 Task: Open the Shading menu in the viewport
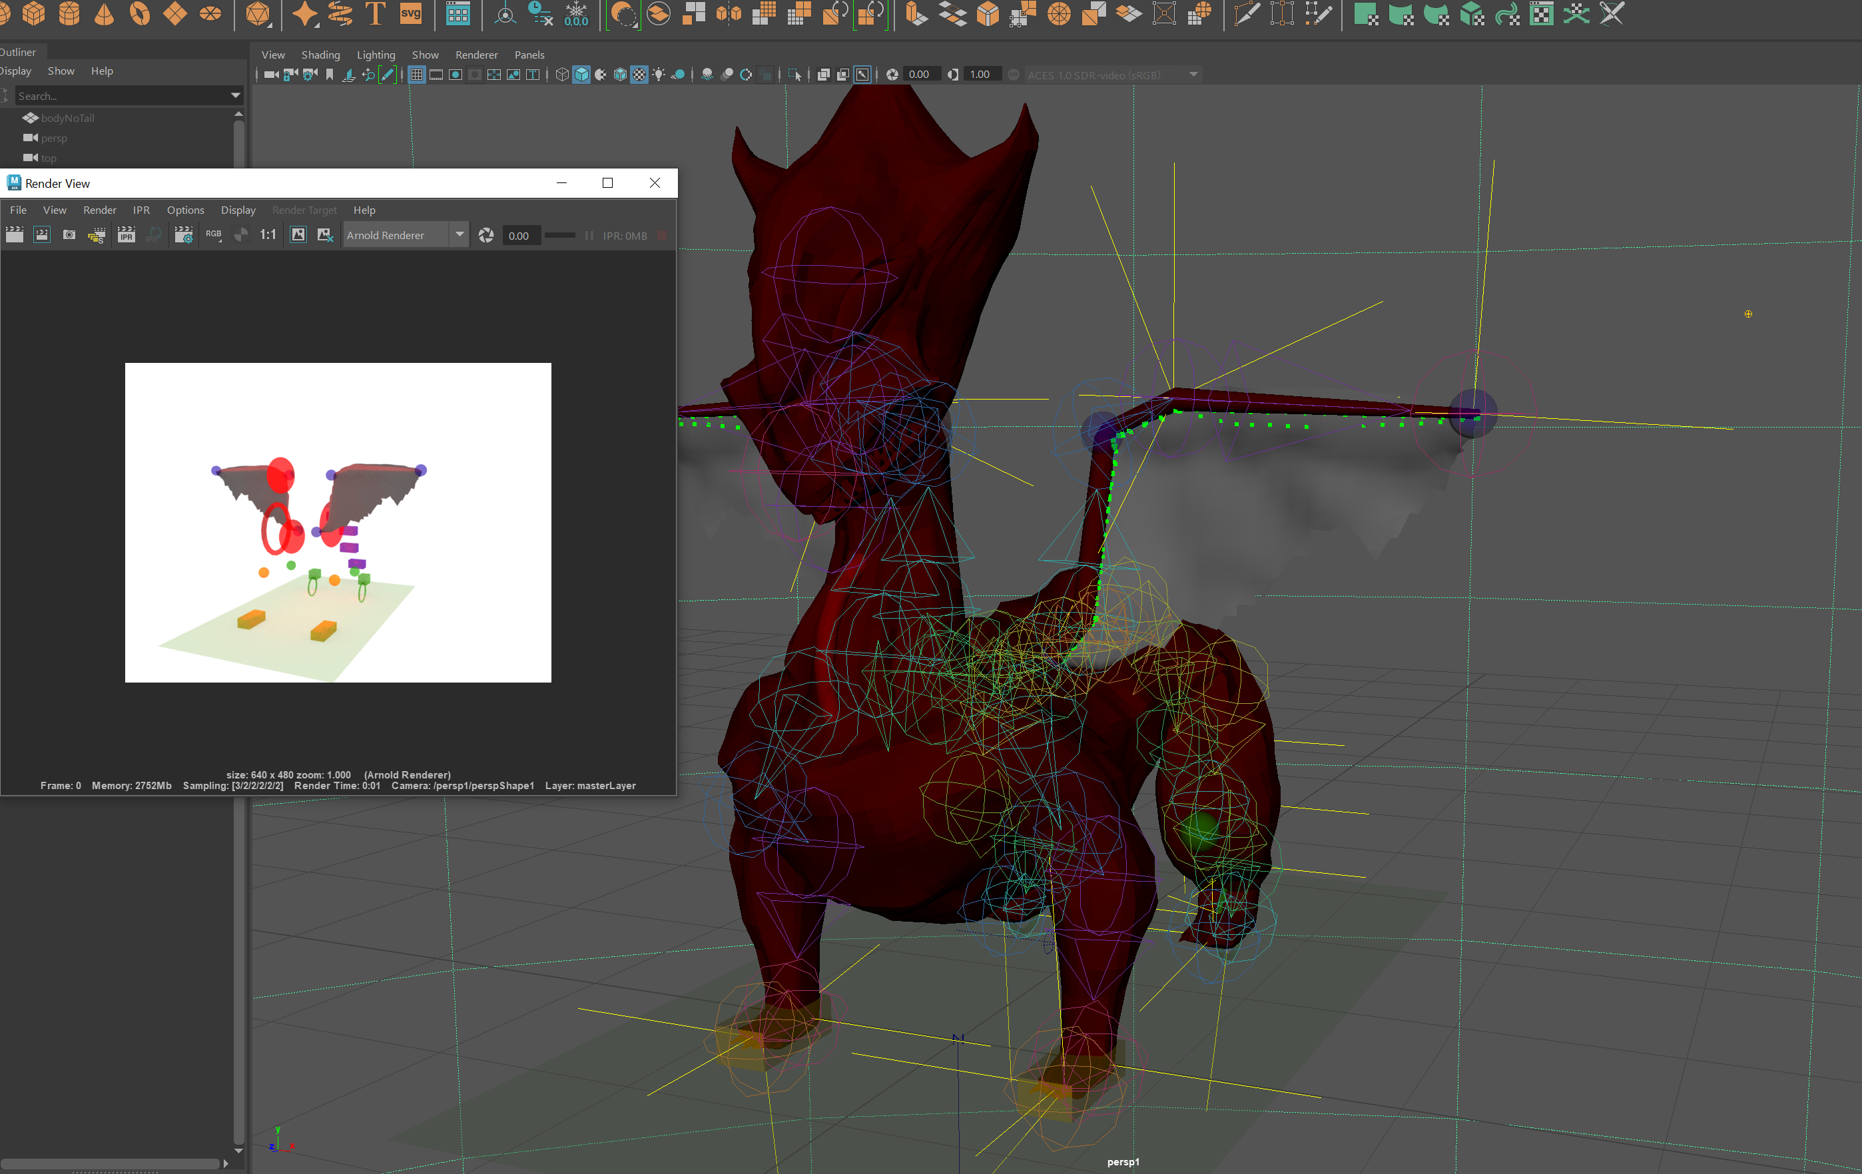click(x=321, y=55)
